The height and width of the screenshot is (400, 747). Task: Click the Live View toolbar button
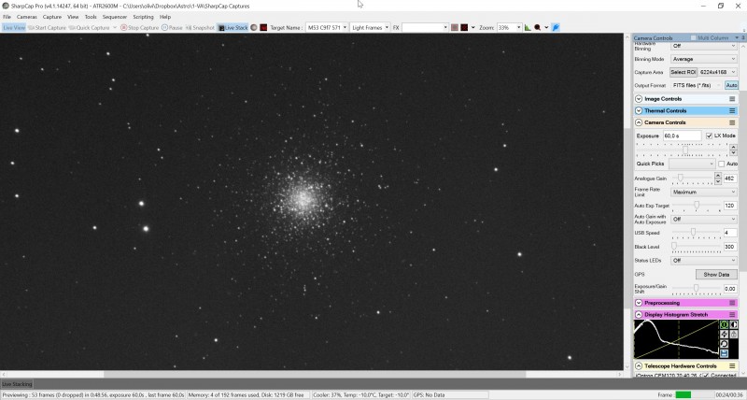(14, 28)
